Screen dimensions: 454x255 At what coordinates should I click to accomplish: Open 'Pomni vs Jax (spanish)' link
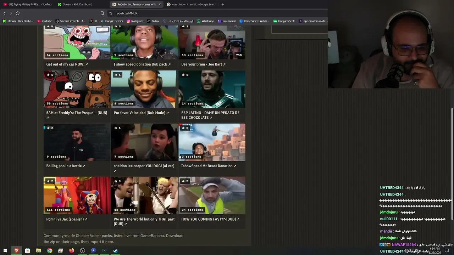67,219
